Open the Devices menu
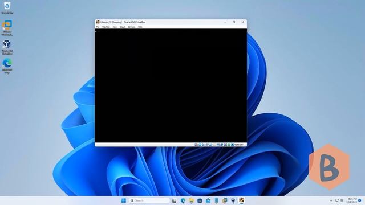 (x=131, y=27)
